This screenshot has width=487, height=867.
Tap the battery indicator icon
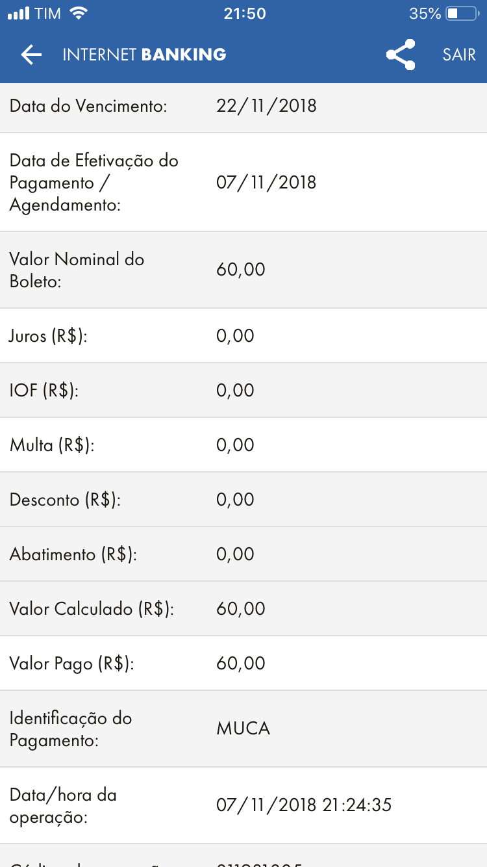462,14
